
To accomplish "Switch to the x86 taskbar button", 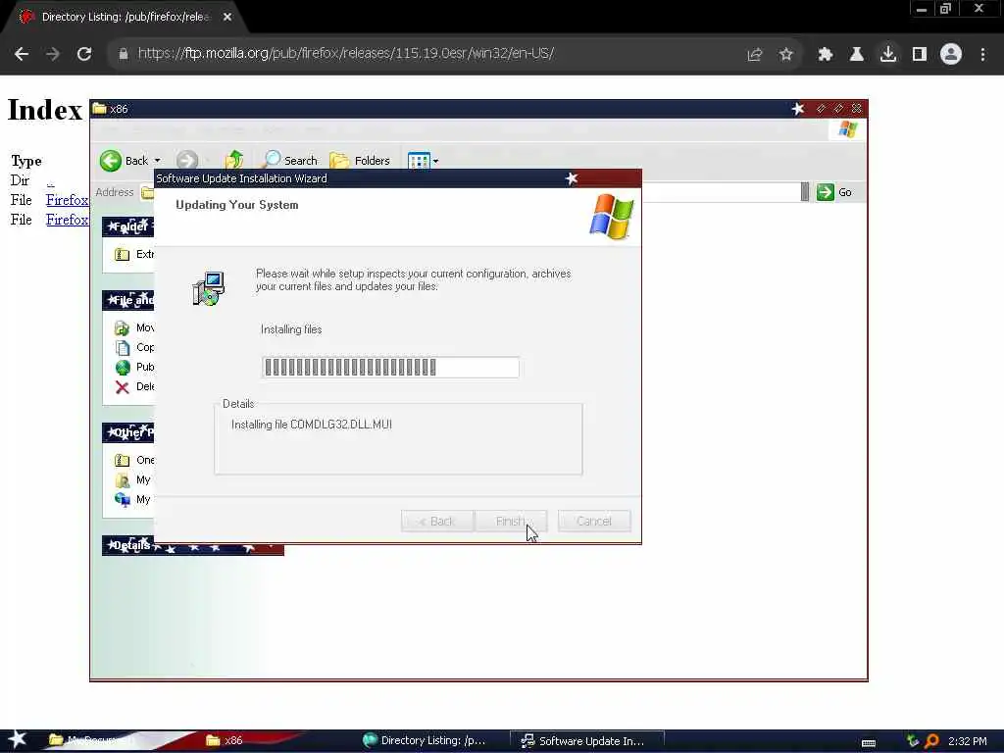I will coord(225,740).
